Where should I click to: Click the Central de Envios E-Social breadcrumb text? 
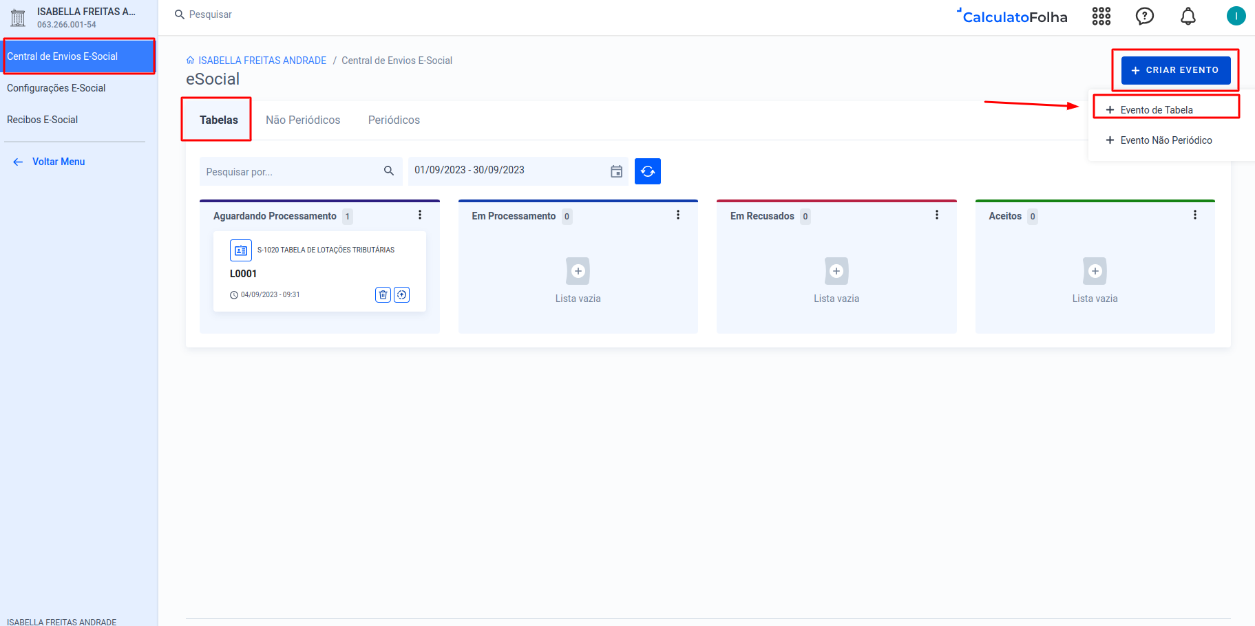coord(397,61)
